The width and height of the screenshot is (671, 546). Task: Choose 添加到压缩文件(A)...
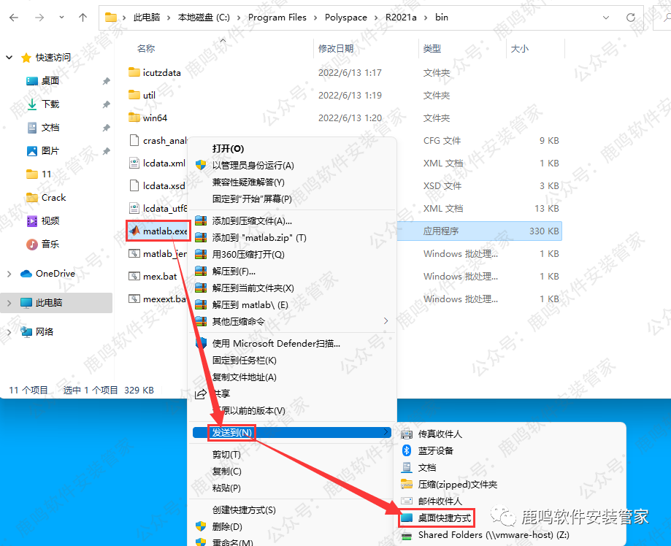[252, 220]
